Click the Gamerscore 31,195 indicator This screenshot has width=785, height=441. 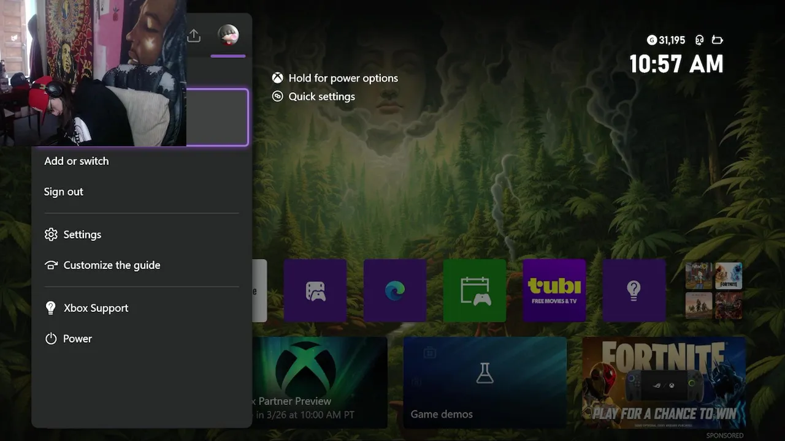666,40
